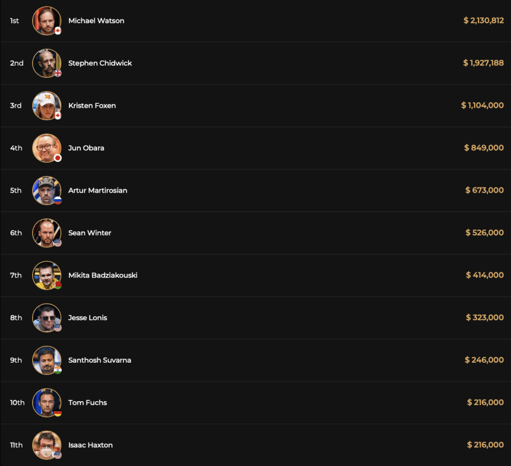This screenshot has height=466, width=511.
Task: Open Mikita Badziakouski's avatar photo
Action: click(x=46, y=275)
